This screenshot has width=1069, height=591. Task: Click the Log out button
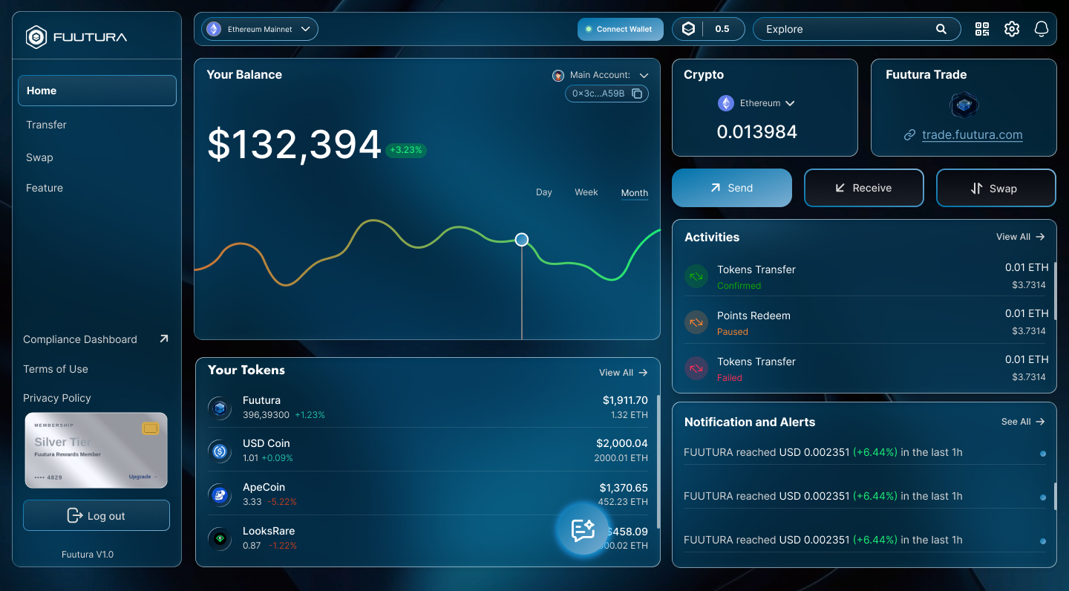pyautogui.click(x=97, y=515)
